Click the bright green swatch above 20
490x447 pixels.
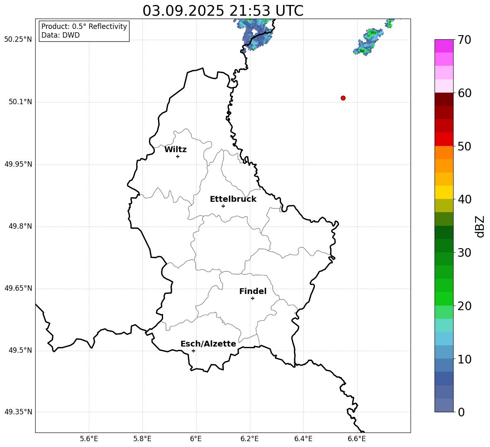[x=444, y=299]
